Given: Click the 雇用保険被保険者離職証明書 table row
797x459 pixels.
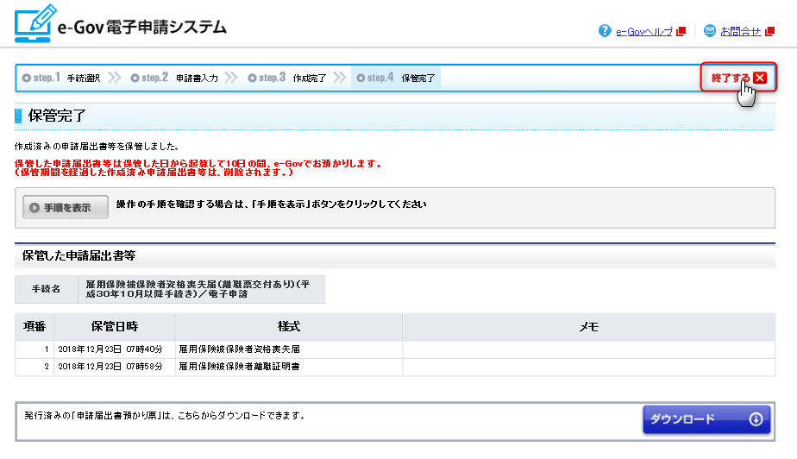Looking at the screenshot, I should [x=240, y=367].
